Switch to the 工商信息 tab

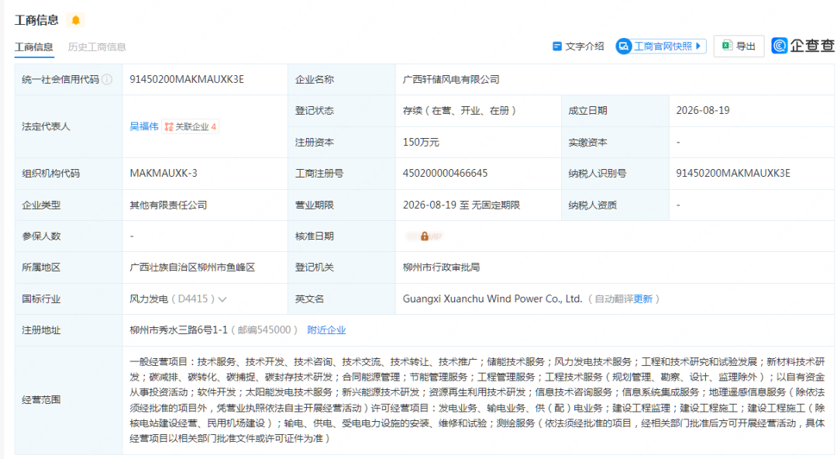point(33,47)
